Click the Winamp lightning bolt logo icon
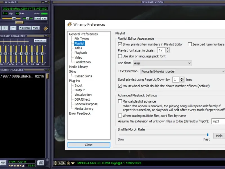The height and width of the screenshot is (169, 225). click(46, 28)
